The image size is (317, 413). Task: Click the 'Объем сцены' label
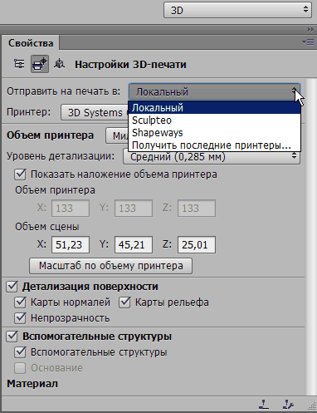pyautogui.click(x=47, y=227)
